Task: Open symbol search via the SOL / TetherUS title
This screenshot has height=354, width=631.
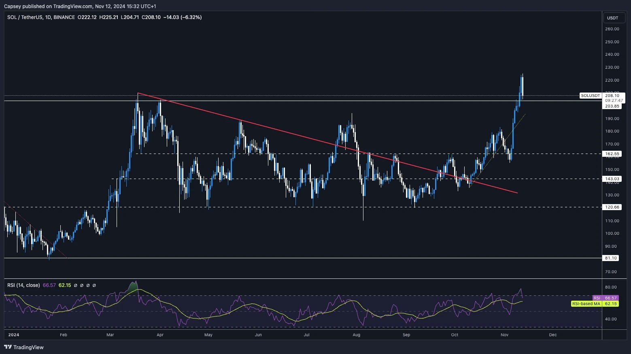Action: (24, 17)
